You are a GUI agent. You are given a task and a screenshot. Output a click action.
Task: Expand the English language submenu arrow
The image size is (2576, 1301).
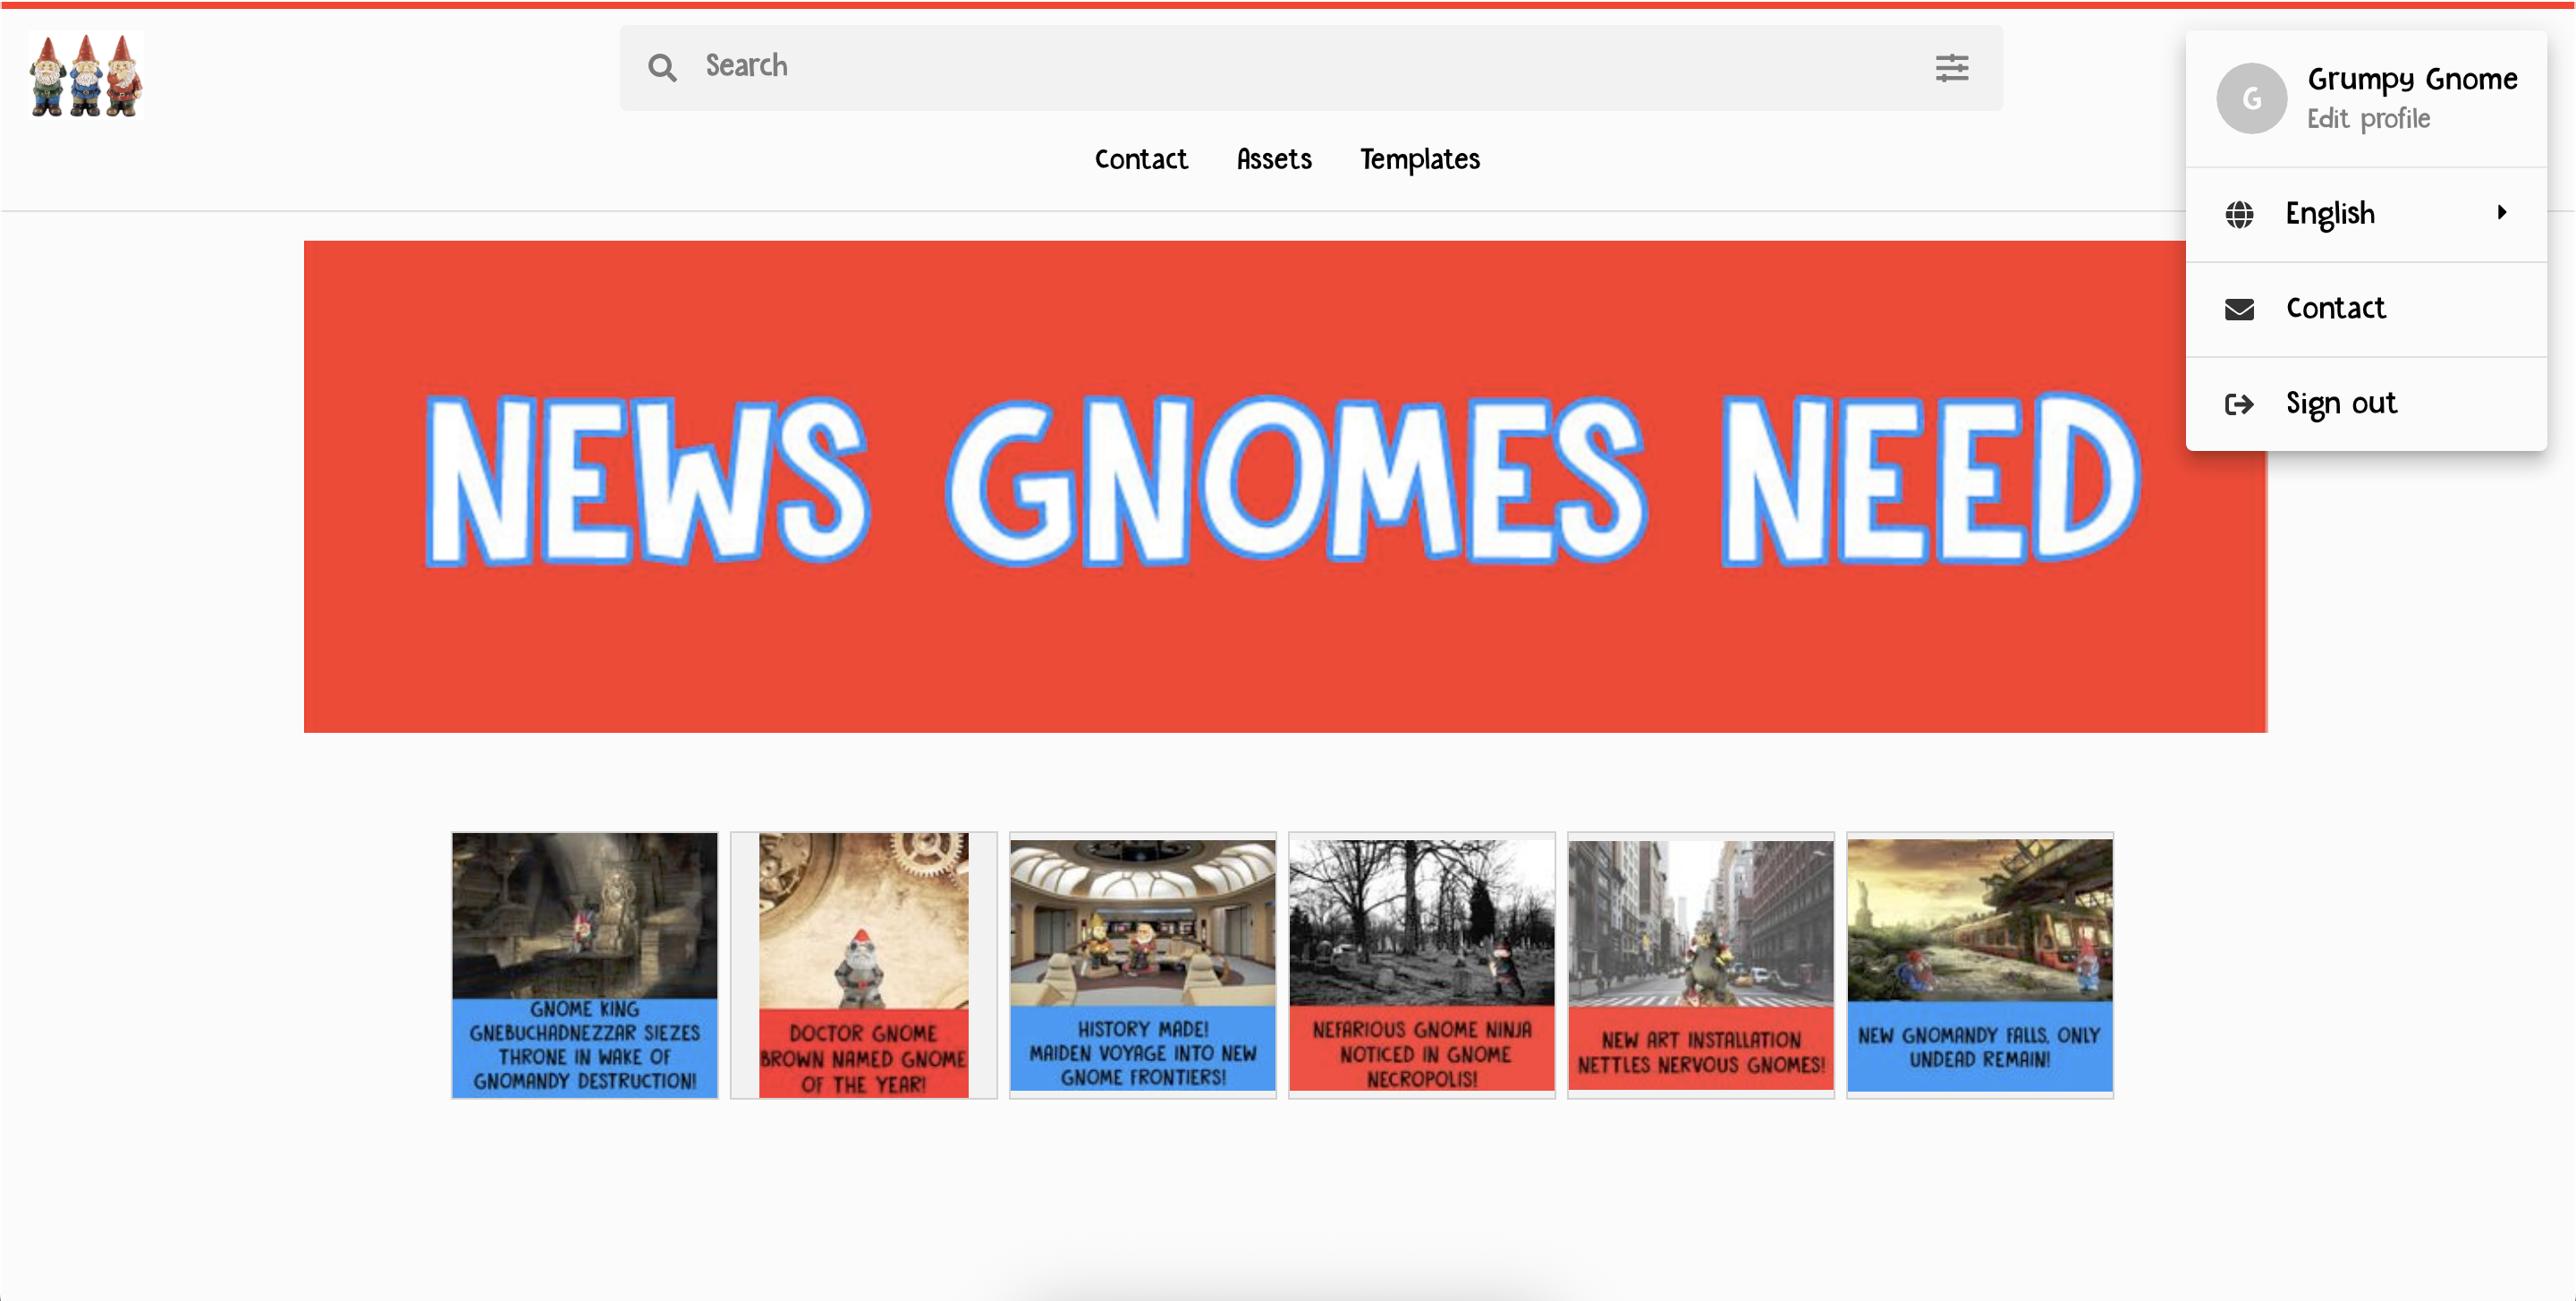click(2501, 212)
